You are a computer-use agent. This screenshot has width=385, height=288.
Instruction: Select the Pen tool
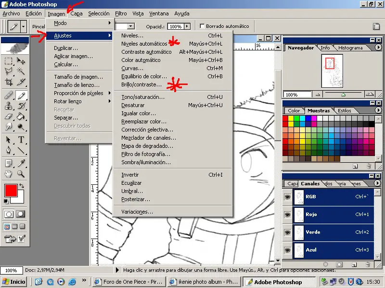click(x=9, y=150)
